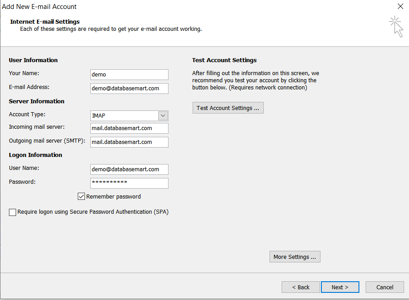
Task: Click the Your Name input field
Action: pyautogui.click(x=129, y=74)
